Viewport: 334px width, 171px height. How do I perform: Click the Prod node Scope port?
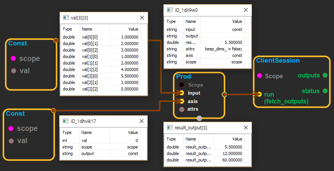tap(182, 85)
